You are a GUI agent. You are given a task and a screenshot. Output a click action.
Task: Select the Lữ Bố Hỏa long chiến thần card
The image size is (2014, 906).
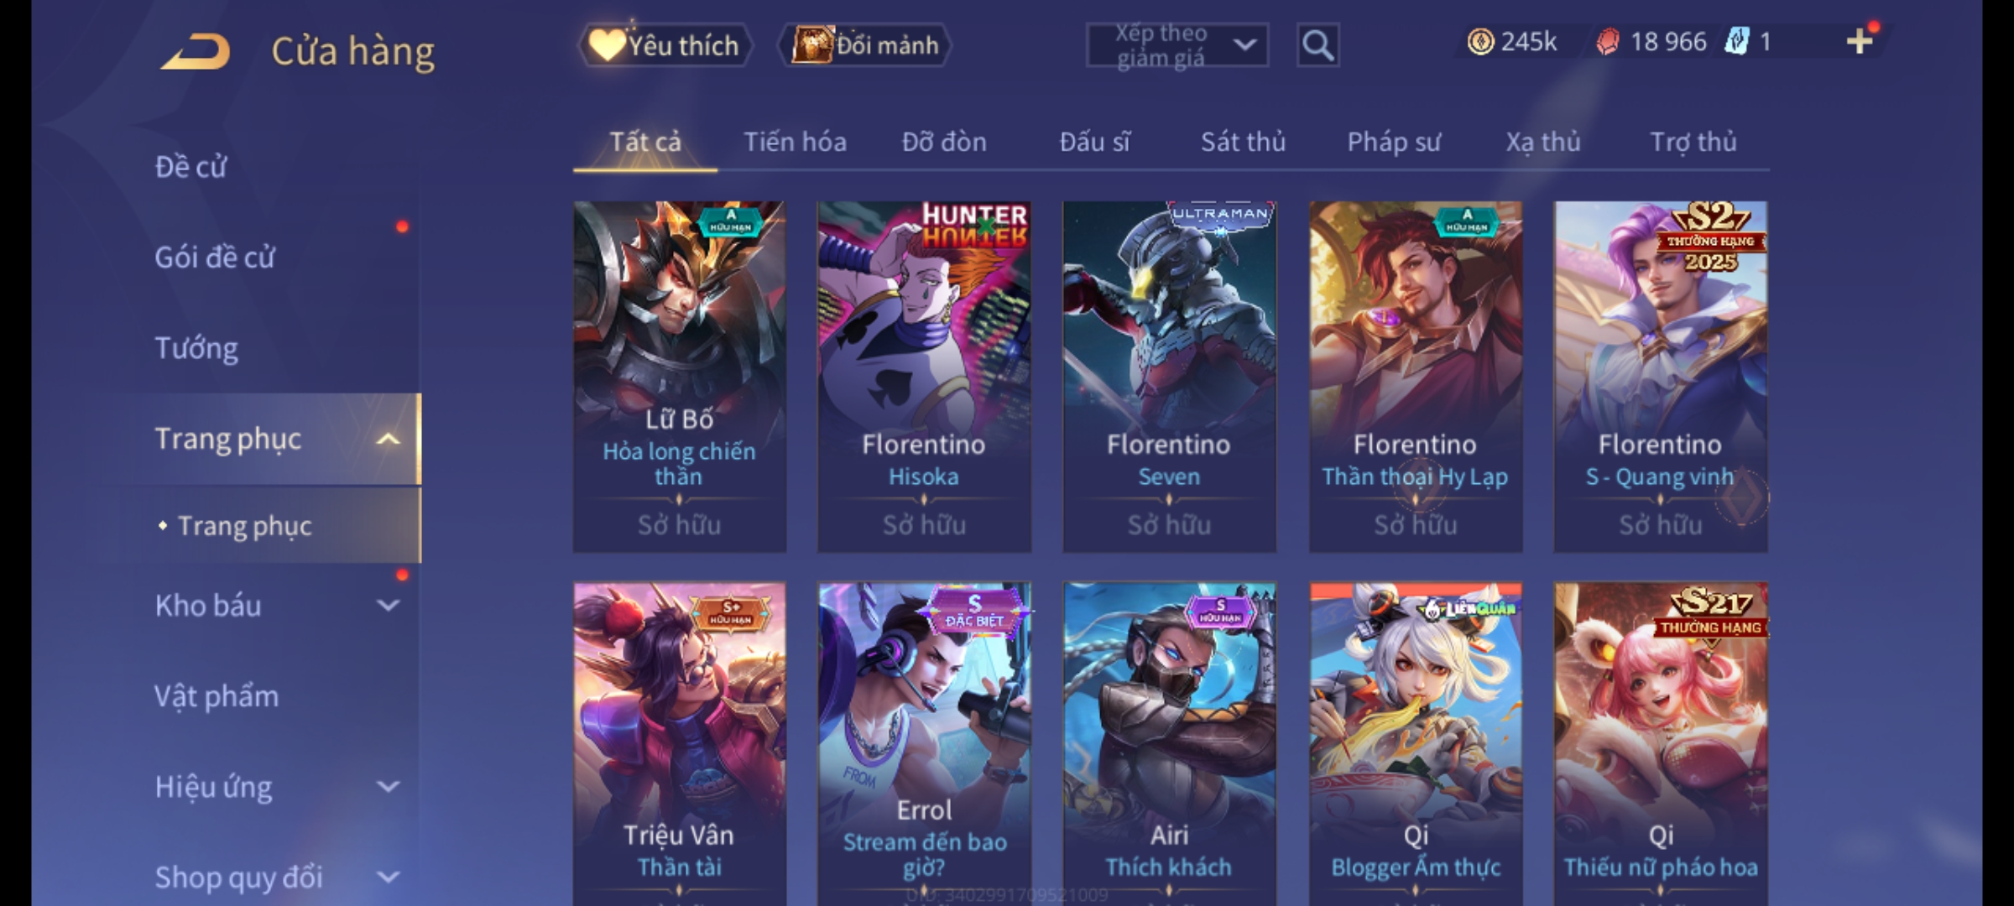[x=680, y=376]
